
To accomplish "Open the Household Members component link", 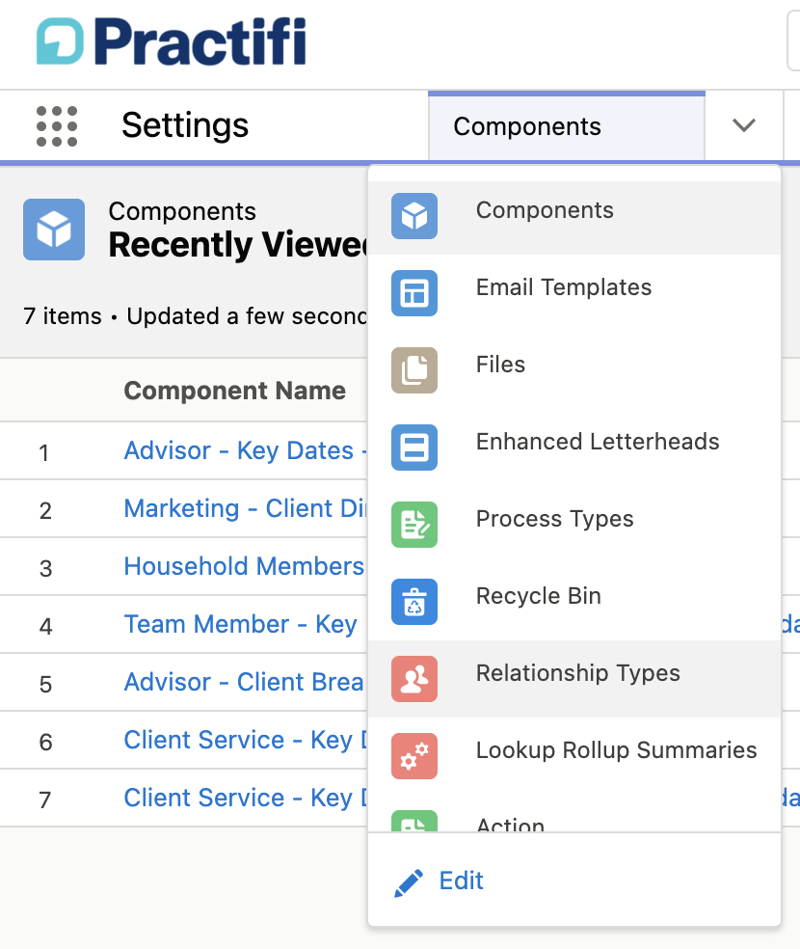I will click(244, 566).
